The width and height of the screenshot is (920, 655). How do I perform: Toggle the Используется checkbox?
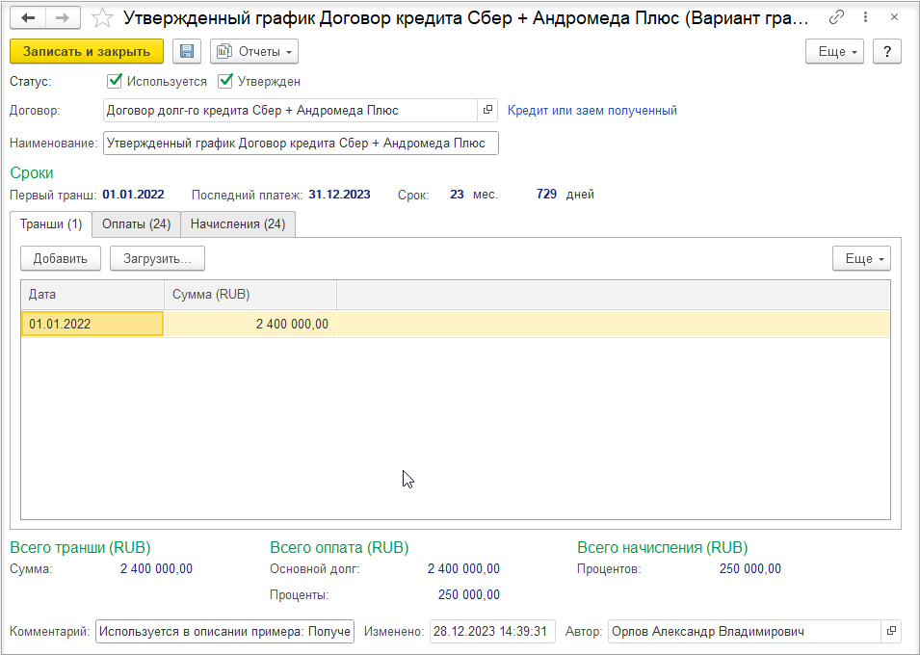[115, 81]
